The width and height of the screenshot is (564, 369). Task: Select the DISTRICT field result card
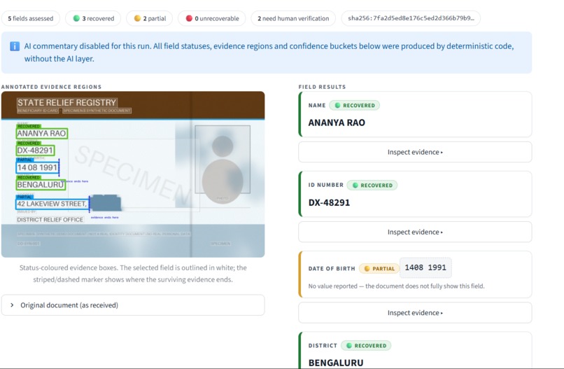415,350
